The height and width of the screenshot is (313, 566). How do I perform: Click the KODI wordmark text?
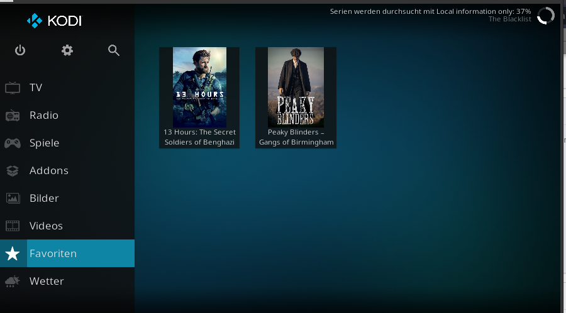click(65, 21)
